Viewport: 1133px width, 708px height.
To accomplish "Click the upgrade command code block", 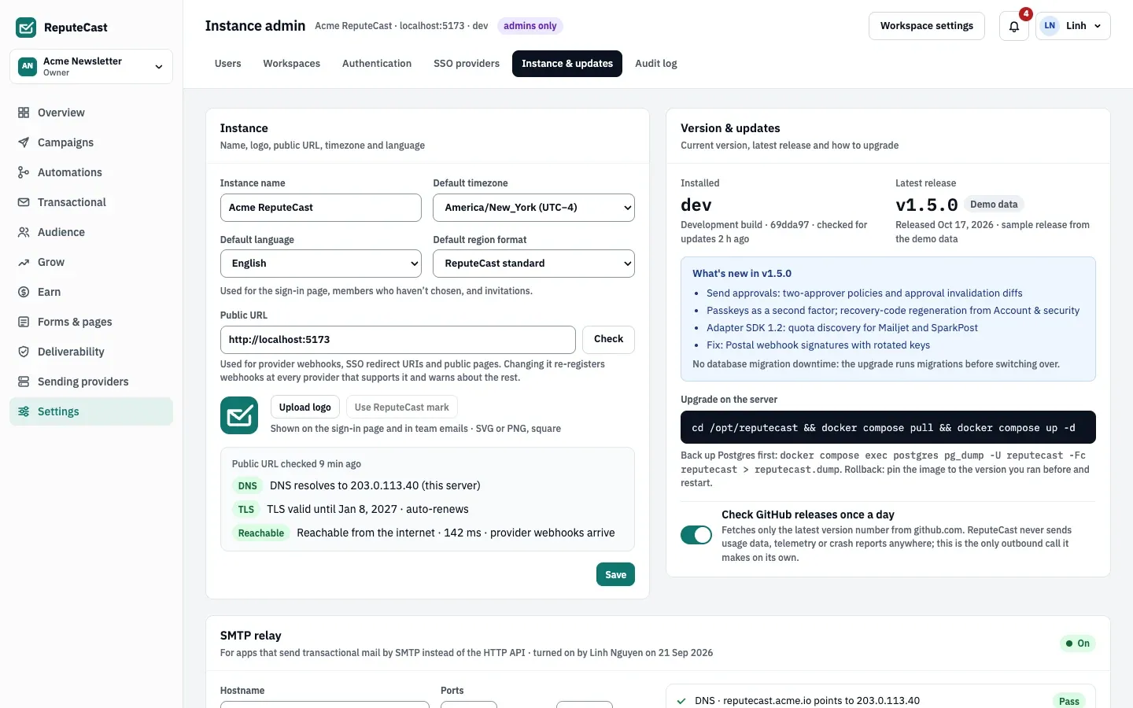I will (888, 427).
